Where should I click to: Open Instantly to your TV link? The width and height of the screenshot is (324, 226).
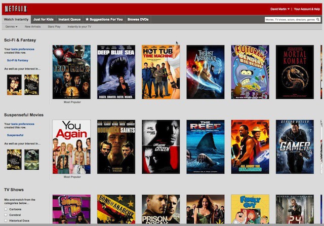pos(79,27)
